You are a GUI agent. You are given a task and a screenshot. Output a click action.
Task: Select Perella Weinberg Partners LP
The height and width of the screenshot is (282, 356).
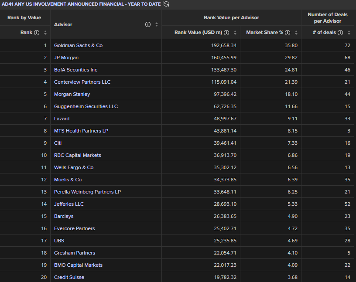(87, 192)
